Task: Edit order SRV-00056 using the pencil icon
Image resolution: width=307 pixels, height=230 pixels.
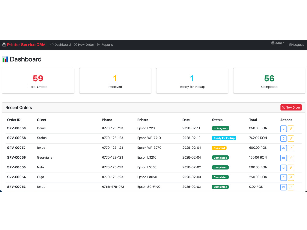Action: click(x=291, y=158)
